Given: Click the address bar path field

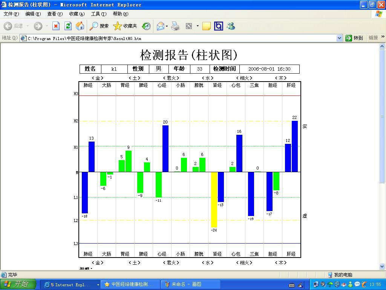Looking at the screenshot, I should click(182, 38).
